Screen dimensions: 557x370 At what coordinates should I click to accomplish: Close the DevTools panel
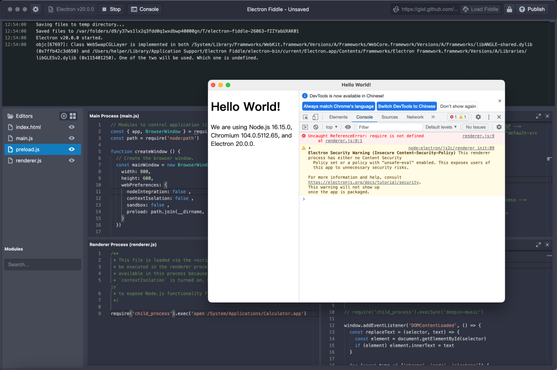[x=499, y=117]
